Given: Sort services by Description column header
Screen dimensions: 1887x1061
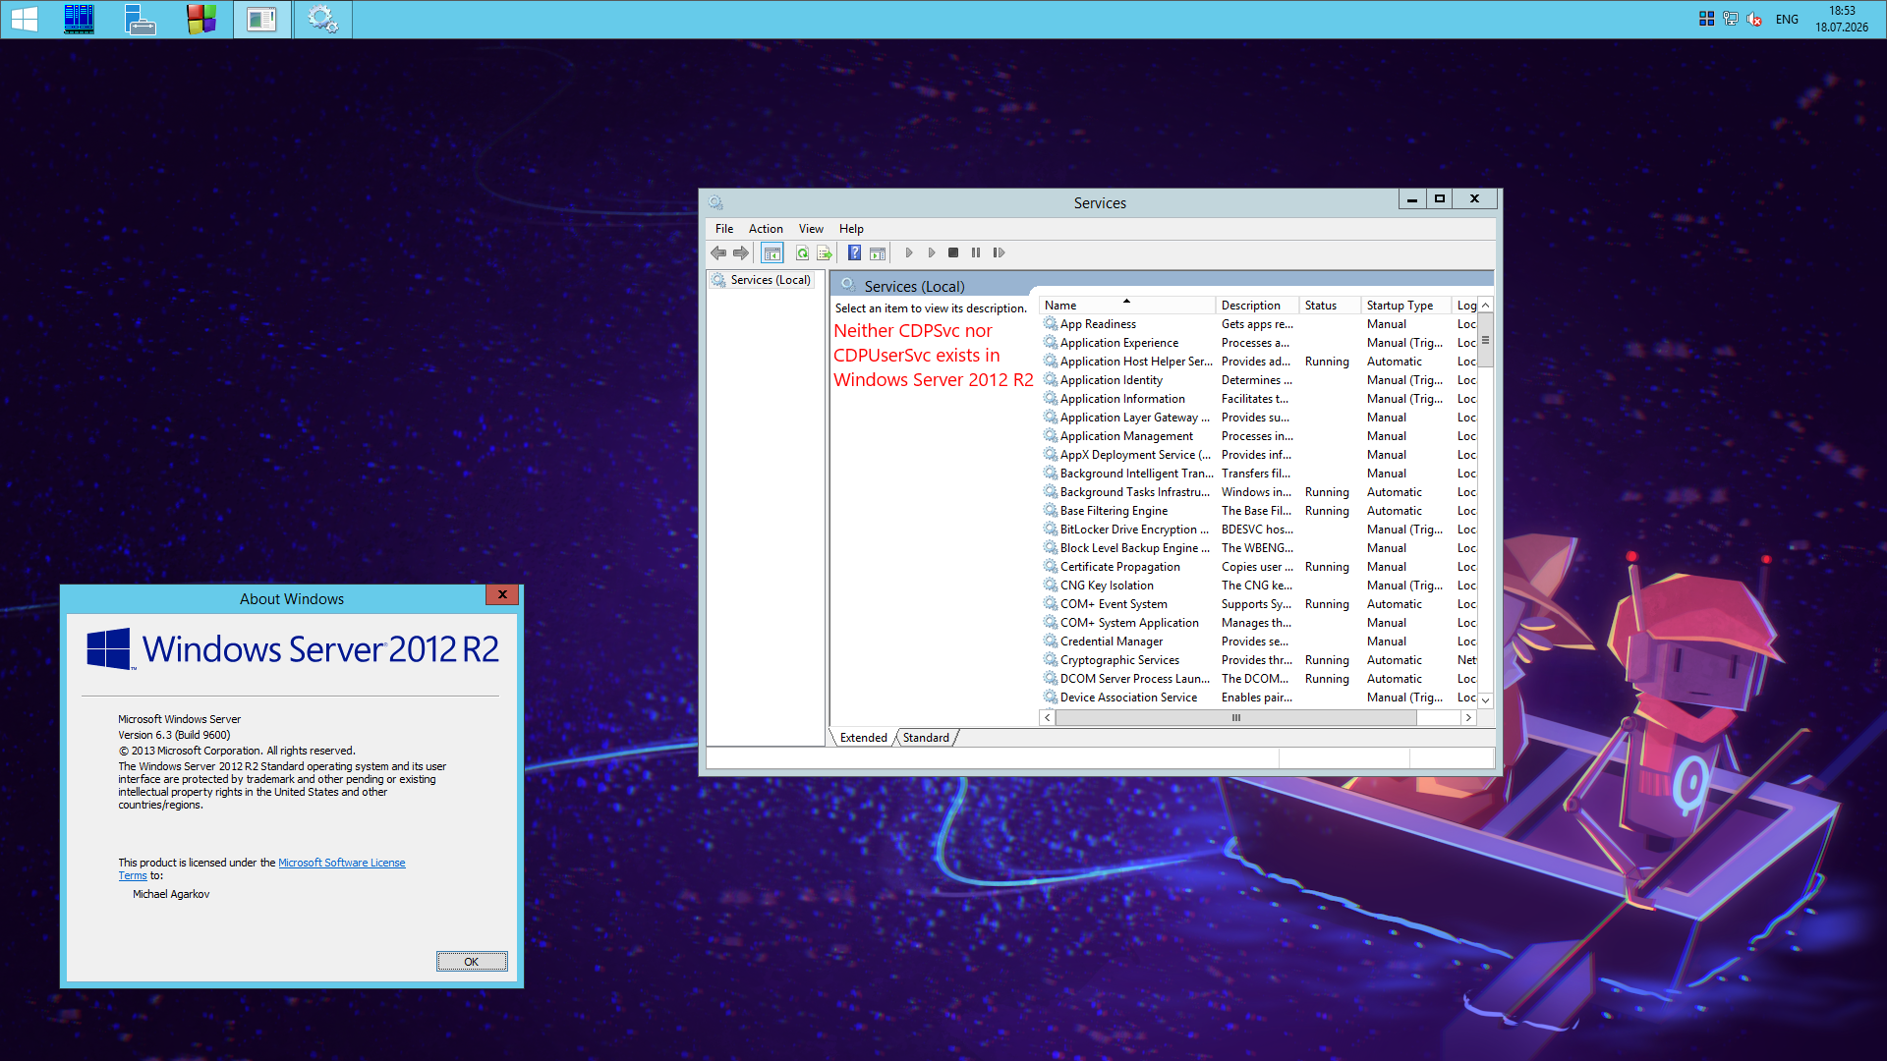Looking at the screenshot, I should click(x=1257, y=306).
